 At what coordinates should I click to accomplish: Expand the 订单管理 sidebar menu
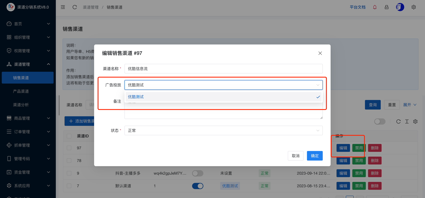pyautogui.click(x=28, y=132)
